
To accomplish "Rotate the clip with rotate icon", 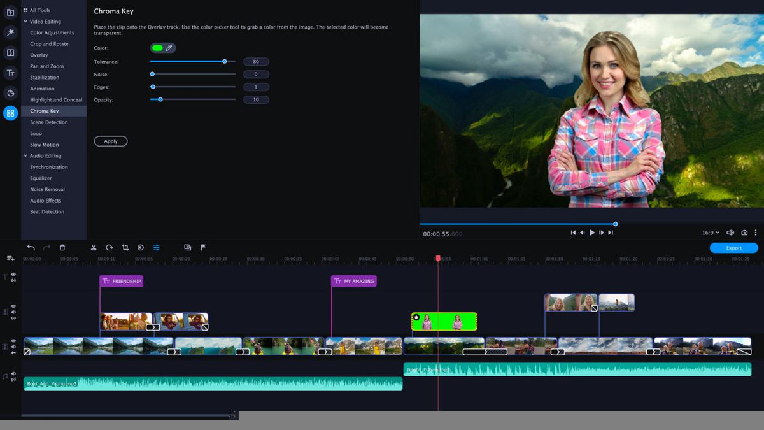I will pos(109,247).
